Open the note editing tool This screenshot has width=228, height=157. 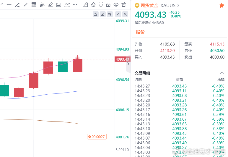(x=85, y=5)
